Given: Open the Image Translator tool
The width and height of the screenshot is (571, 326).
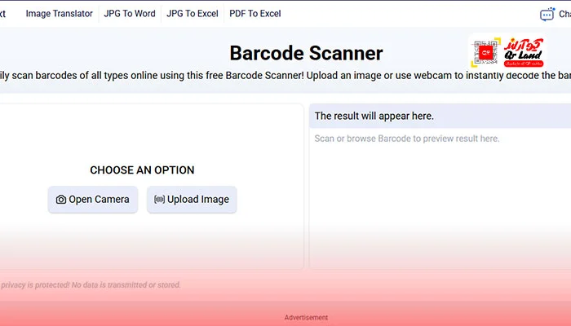Looking at the screenshot, I should (59, 14).
